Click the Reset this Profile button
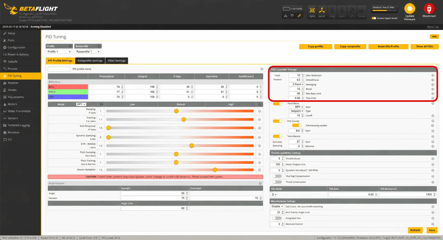The height and width of the screenshot is (240, 443). tap(388, 46)
